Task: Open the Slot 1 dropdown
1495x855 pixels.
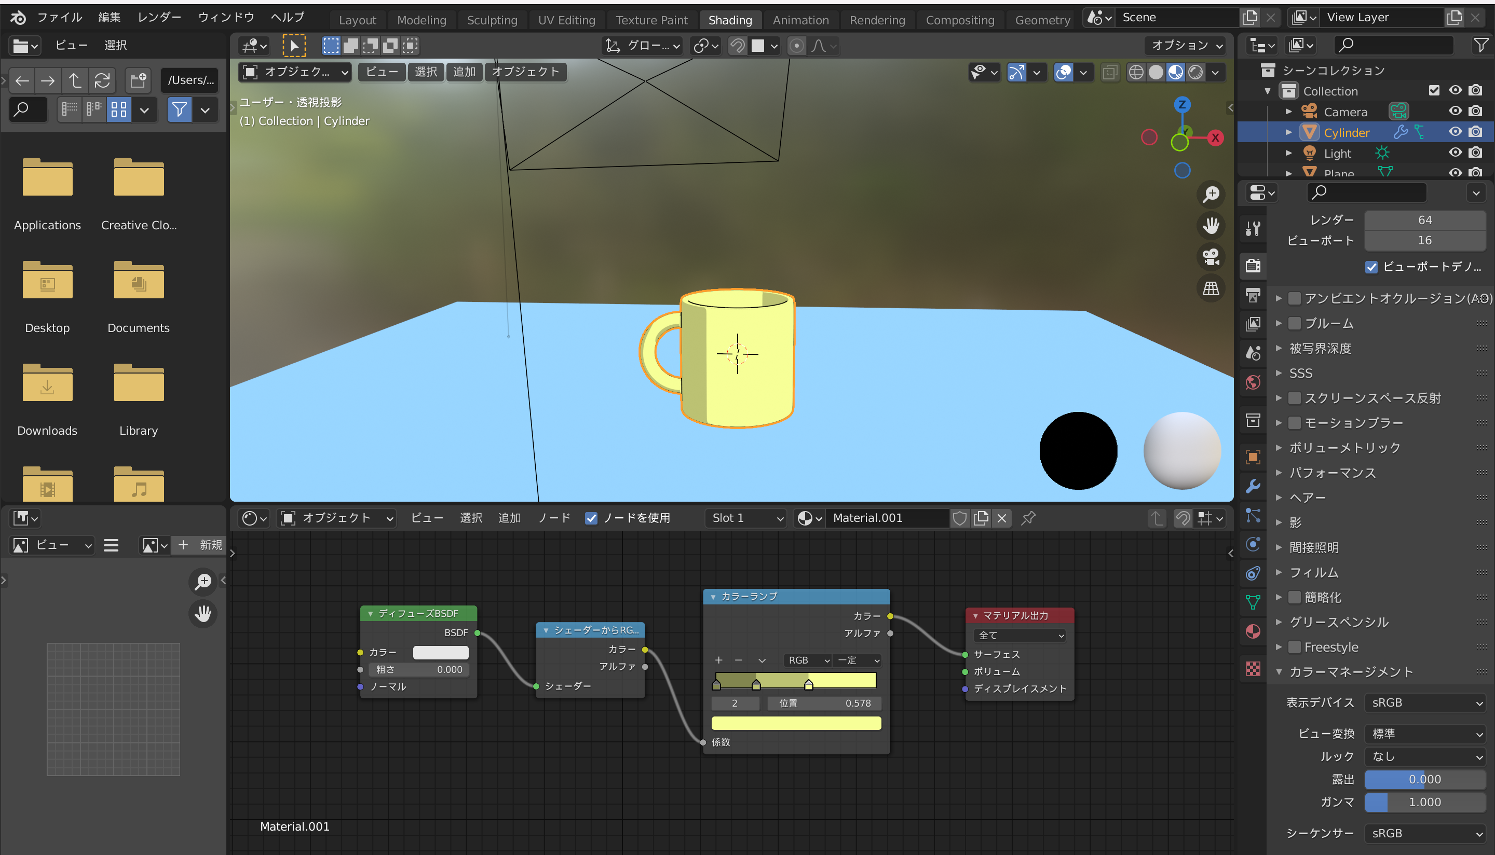Action: [x=746, y=518]
